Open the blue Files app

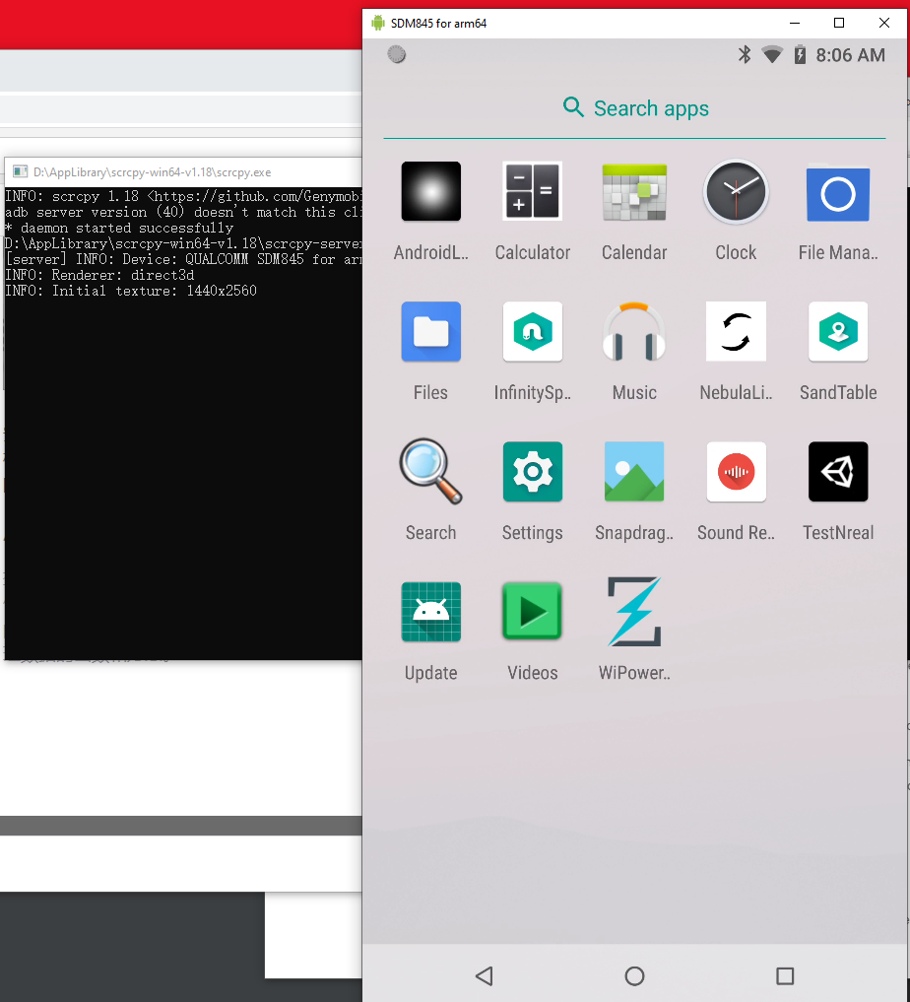pyautogui.click(x=431, y=331)
